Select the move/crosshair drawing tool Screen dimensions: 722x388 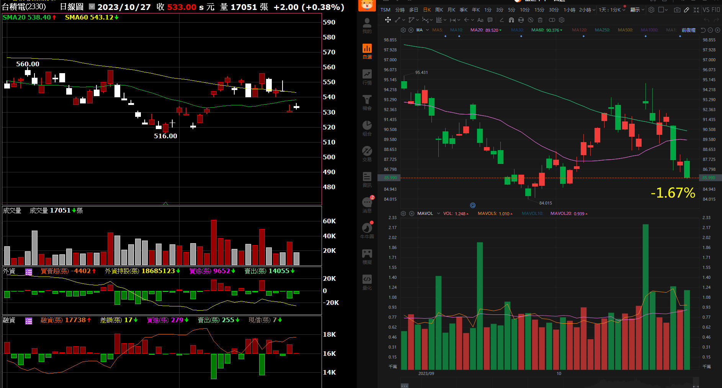tap(388, 20)
